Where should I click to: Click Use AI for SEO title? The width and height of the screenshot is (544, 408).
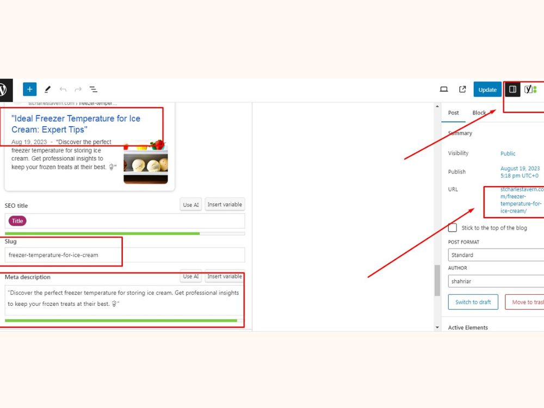tap(191, 205)
